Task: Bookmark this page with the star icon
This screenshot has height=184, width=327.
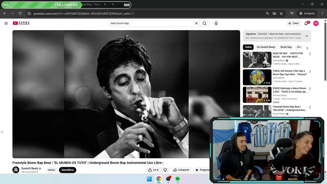Action: point(281,13)
